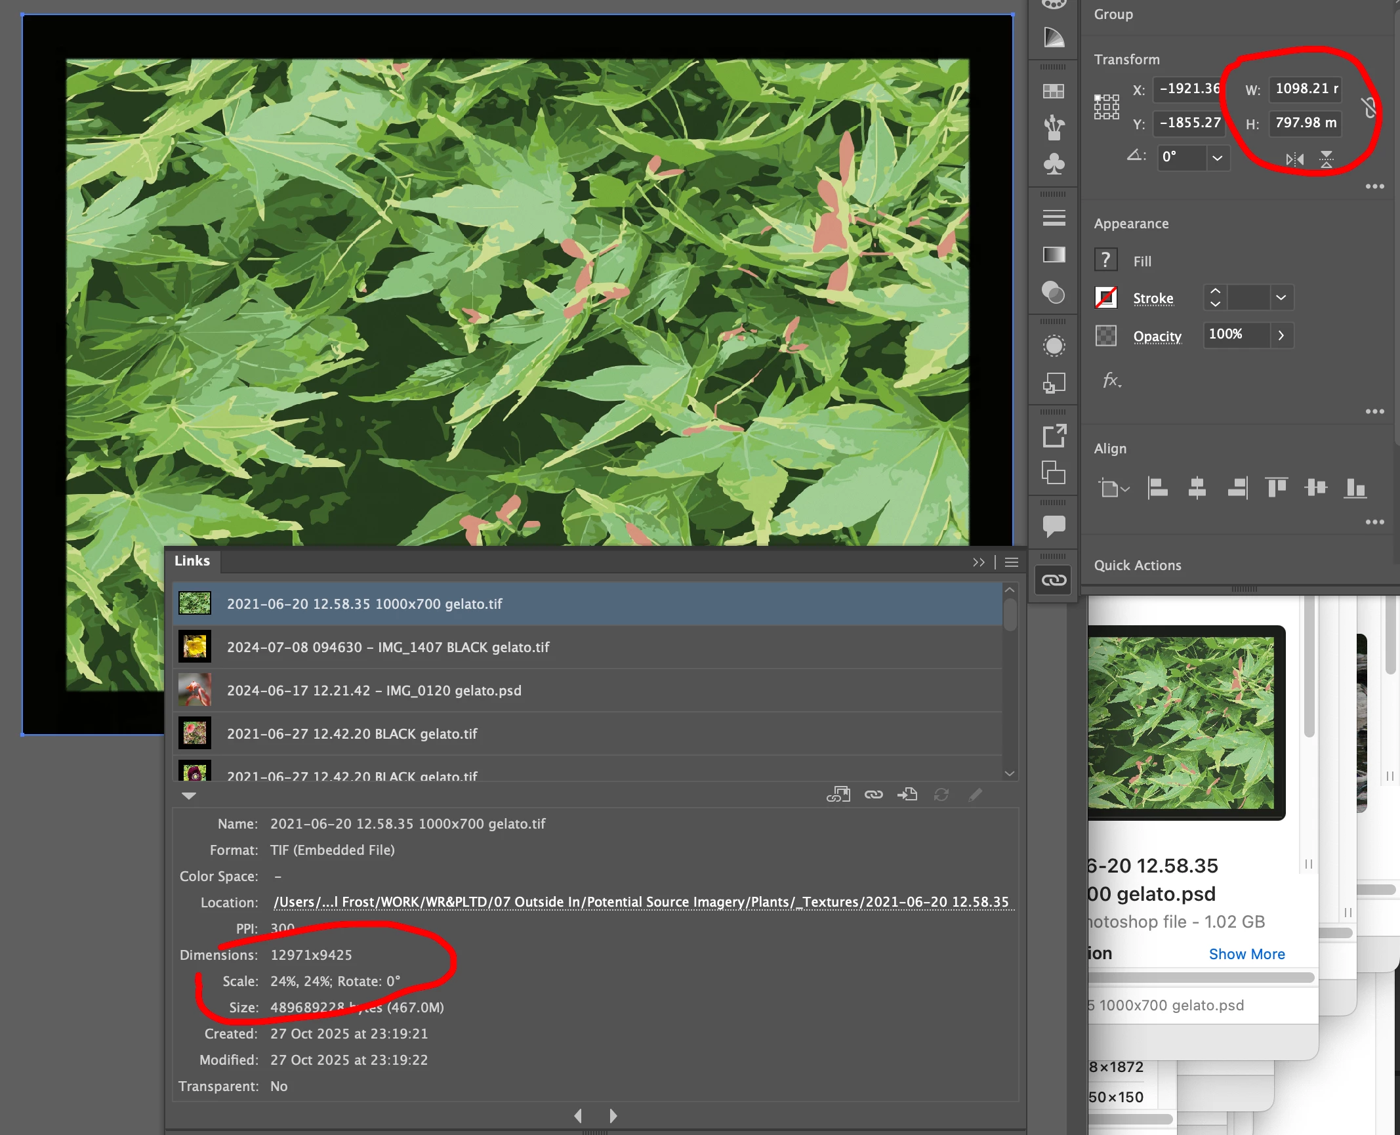Viewport: 1400px width, 1135px height.
Task: Expand the Opacity slider arrow
Action: coord(1281,335)
